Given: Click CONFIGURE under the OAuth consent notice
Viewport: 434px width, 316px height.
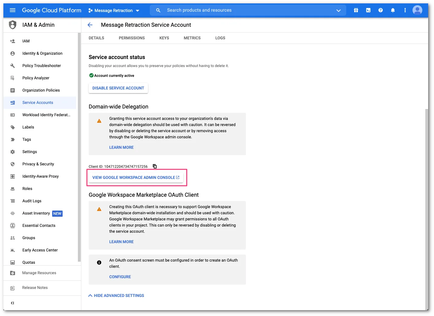Looking at the screenshot, I should click(x=120, y=277).
